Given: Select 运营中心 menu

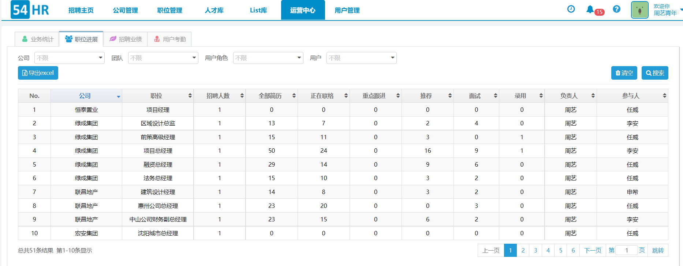Looking at the screenshot, I should [x=303, y=10].
